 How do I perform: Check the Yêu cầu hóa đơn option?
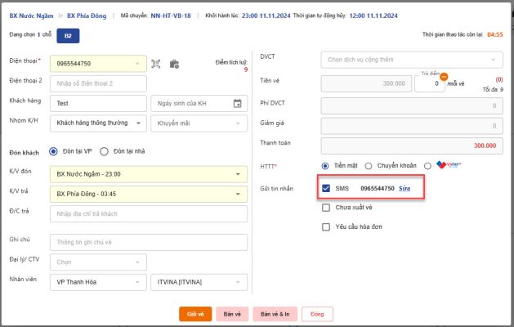326,226
